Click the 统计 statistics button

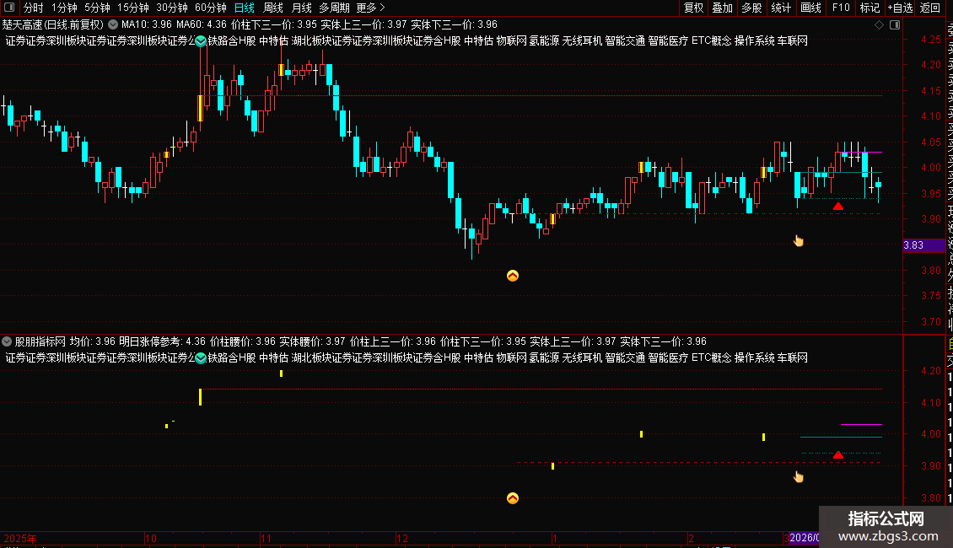[781, 8]
